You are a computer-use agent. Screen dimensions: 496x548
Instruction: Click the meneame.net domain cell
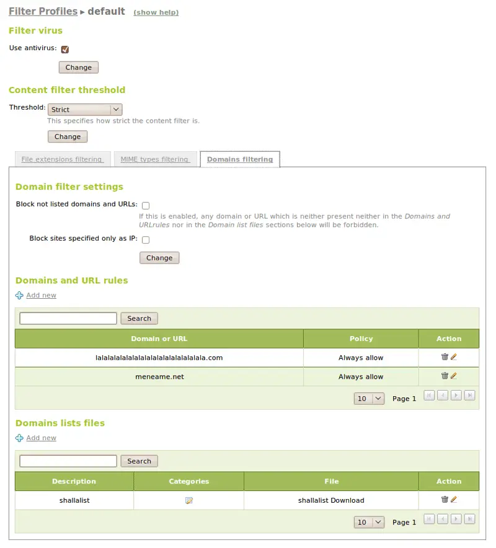click(159, 377)
